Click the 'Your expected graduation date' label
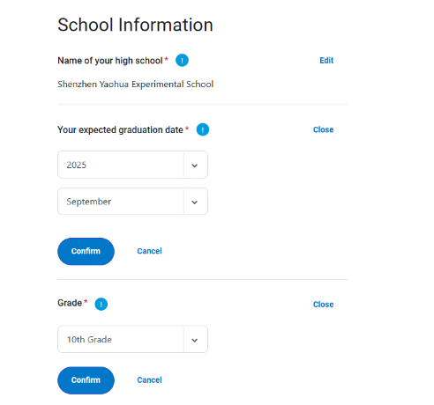The width and height of the screenshot is (434, 405). tap(120, 129)
